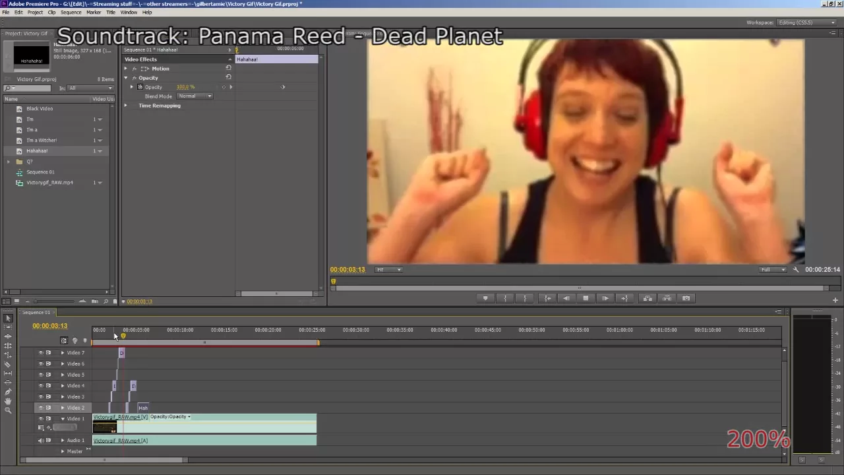The width and height of the screenshot is (844, 475).
Task: Add marker in Program monitor
Action: coord(485,298)
